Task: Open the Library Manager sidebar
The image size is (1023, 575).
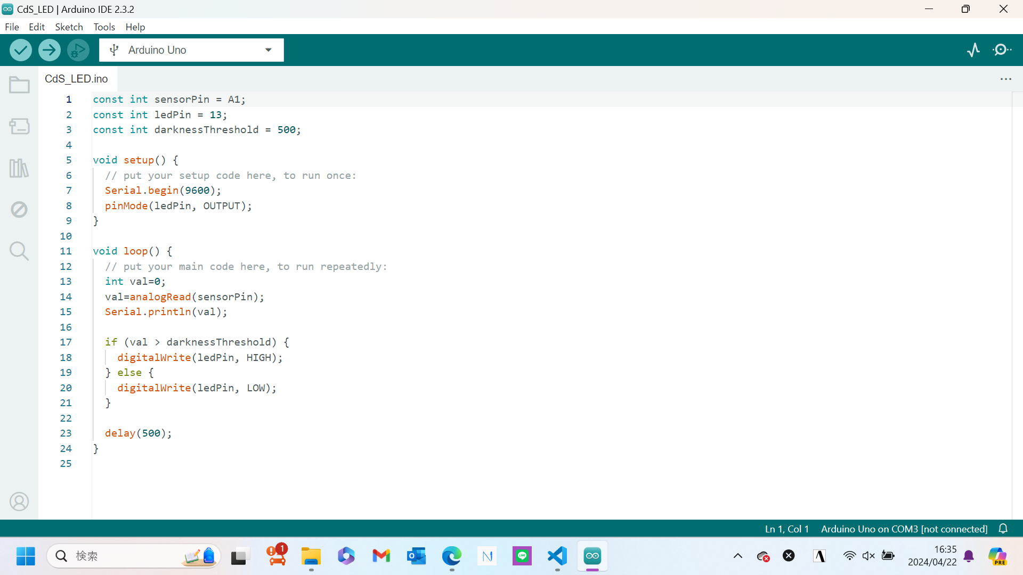Action: [x=19, y=168]
